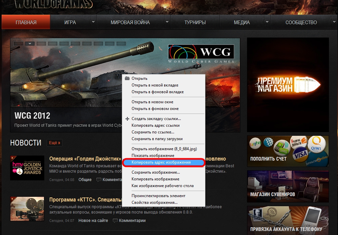
Task: Choose Копировать изображение menu entry
Action: (x=163, y=179)
